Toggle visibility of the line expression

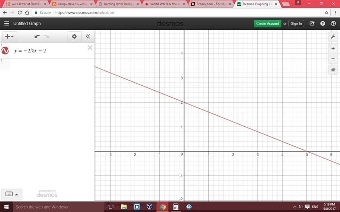coord(5,50)
